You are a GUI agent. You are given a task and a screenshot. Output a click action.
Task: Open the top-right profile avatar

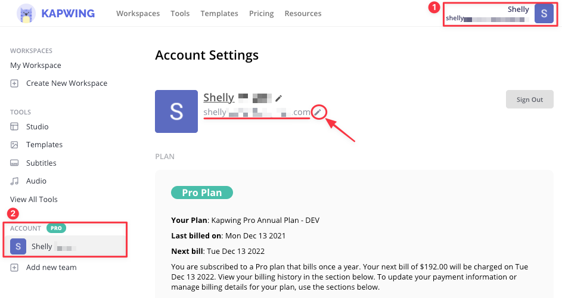click(x=544, y=14)
